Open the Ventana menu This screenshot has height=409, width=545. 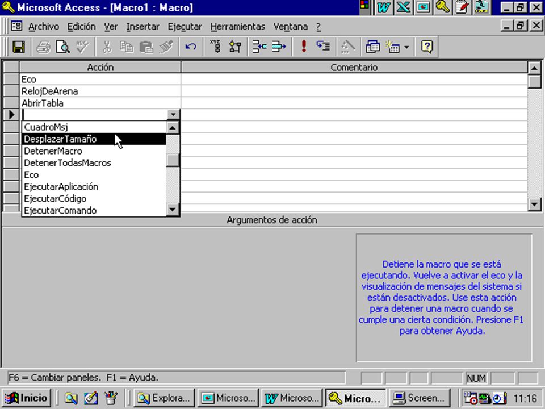pyautogui.click(x=291, y=27)
